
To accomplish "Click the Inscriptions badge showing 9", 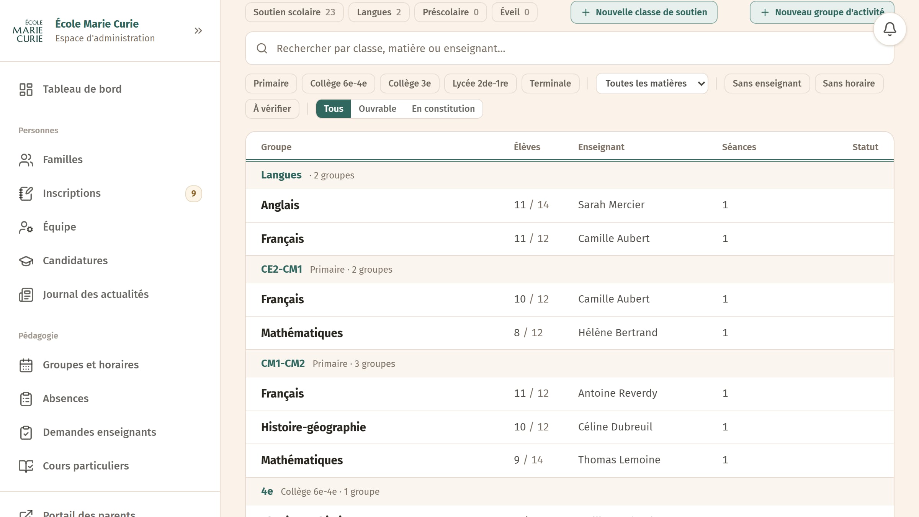I will tap(194, 193).
